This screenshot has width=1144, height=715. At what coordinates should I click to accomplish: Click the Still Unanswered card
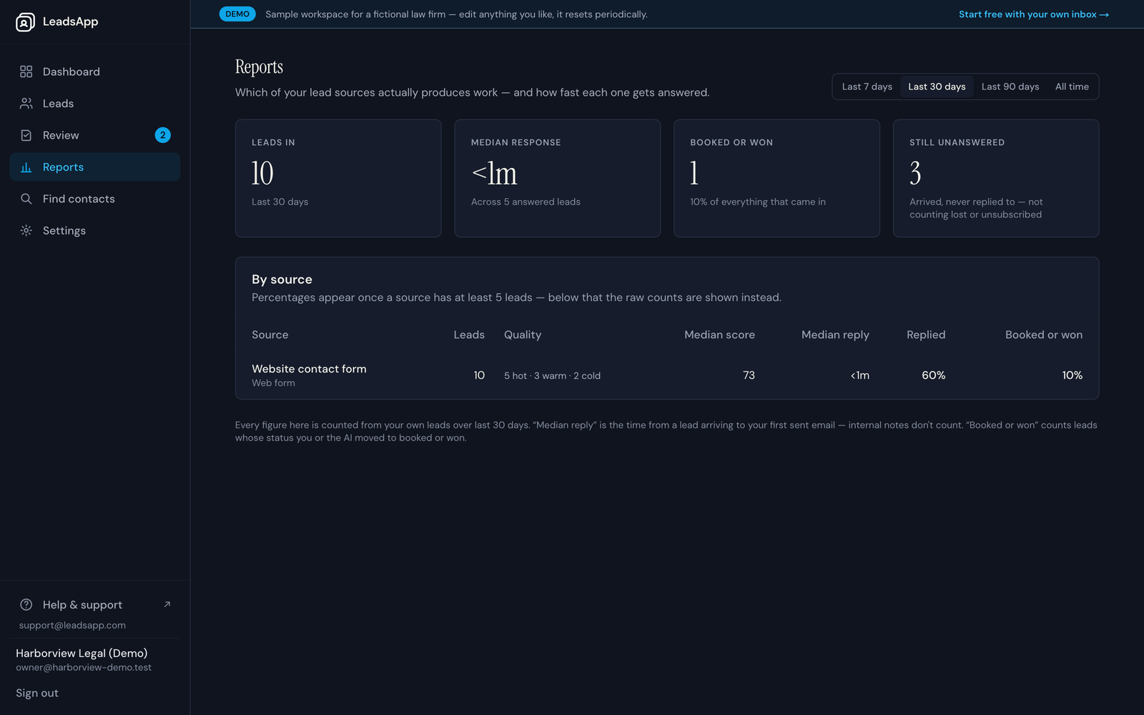point(996,178)
